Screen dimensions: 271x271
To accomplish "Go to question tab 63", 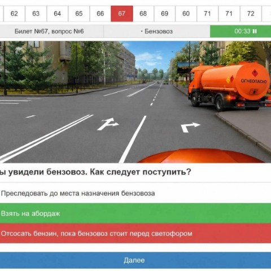I will tap(36, 14).
